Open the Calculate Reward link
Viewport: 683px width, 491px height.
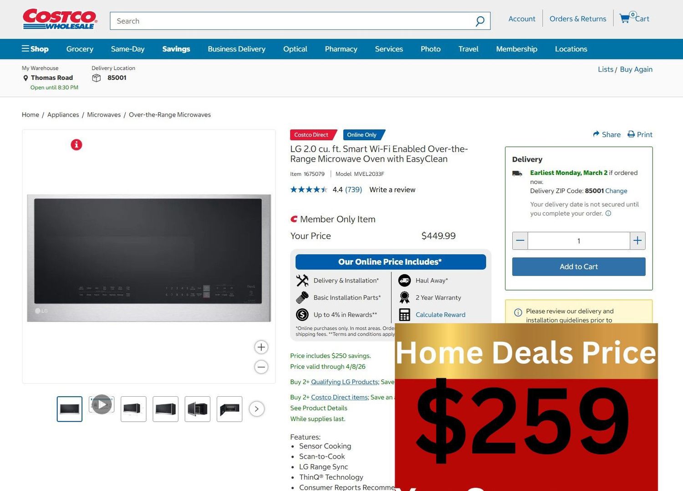point(440,315)
